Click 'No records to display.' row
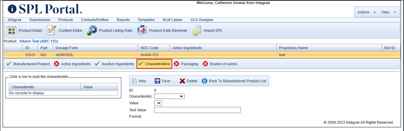404x131 pixels. 63,93
